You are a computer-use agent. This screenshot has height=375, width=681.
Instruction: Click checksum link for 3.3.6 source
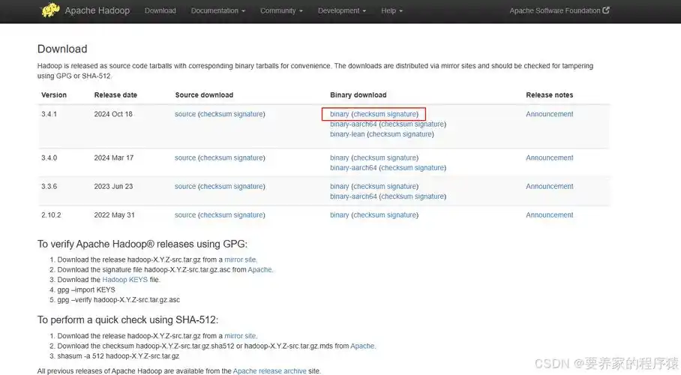216,187
